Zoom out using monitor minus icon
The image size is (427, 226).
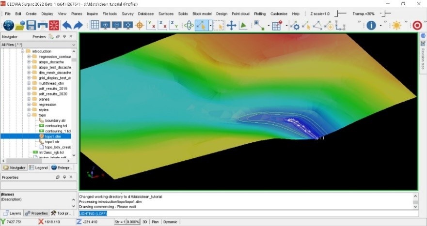pyautogui.click(x=116, y=25)
